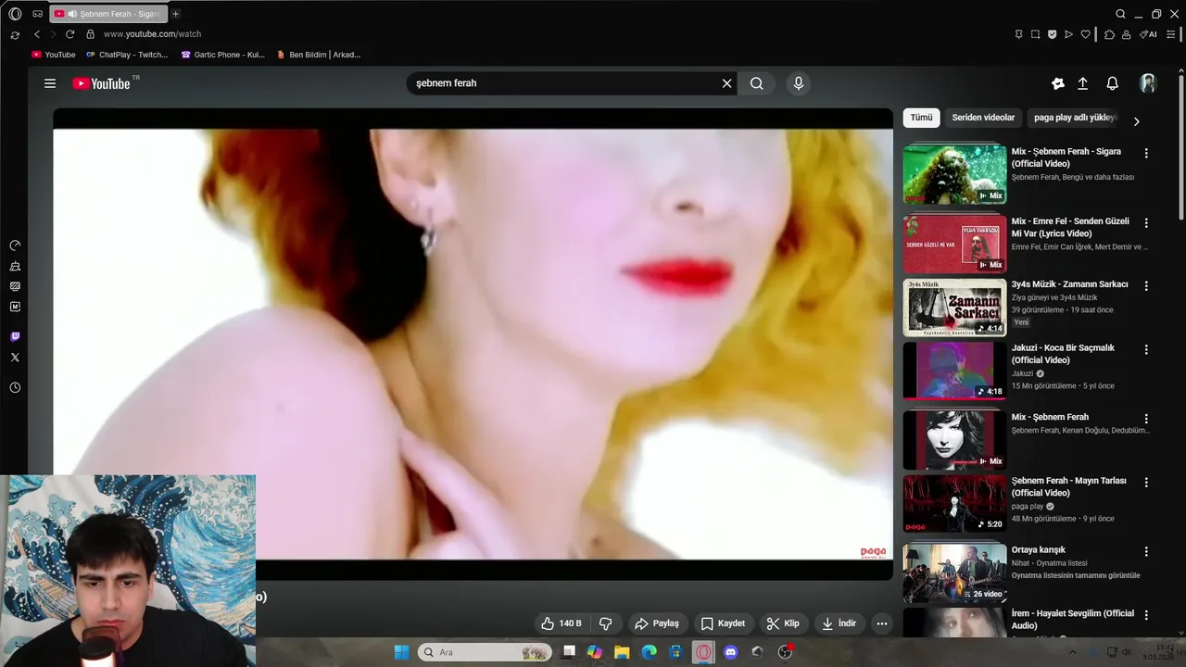Like the video showing 140 B
The width and height of the screenshot is (1186, 667).
coord(561,623)
